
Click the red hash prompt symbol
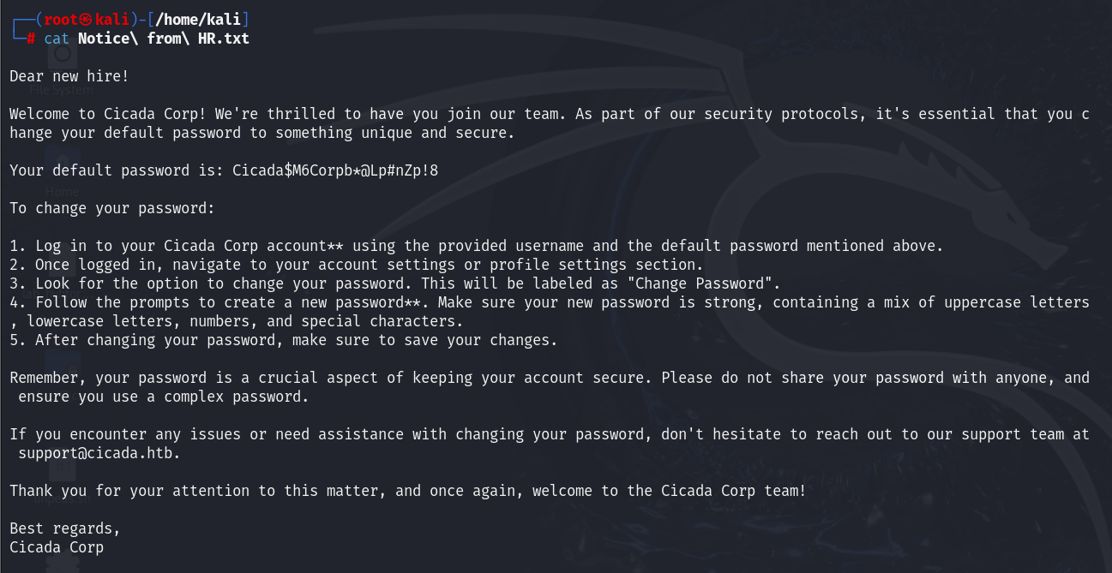(31, 39)
